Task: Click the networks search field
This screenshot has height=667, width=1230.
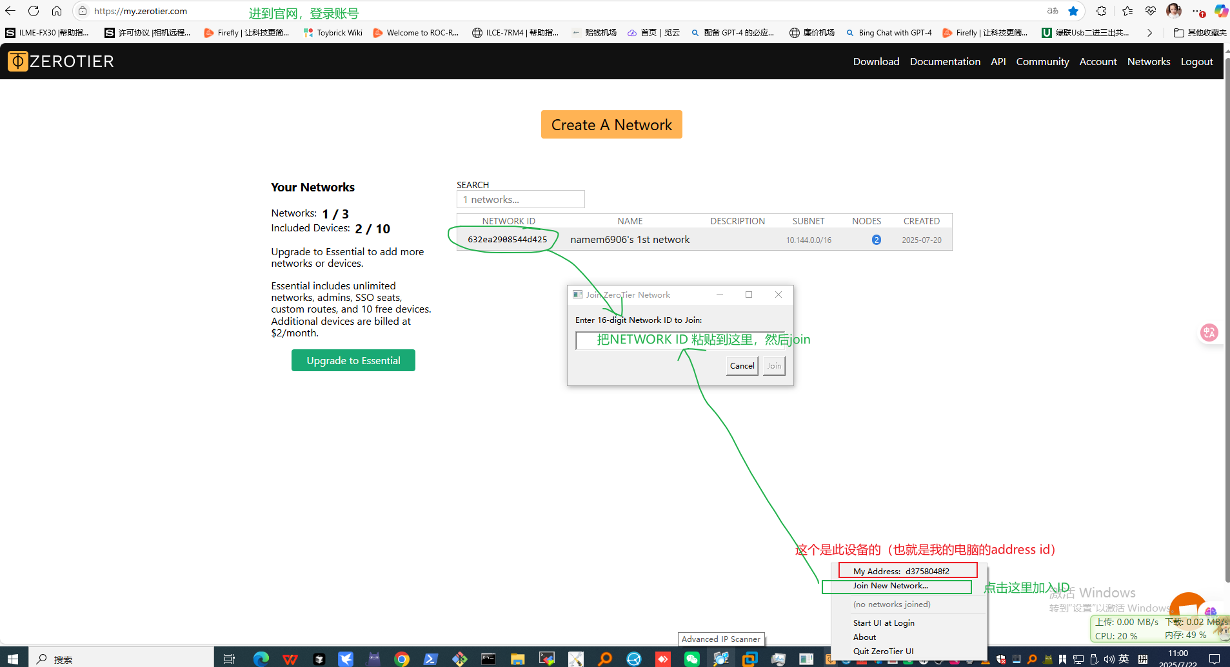Action: (521, 199)
